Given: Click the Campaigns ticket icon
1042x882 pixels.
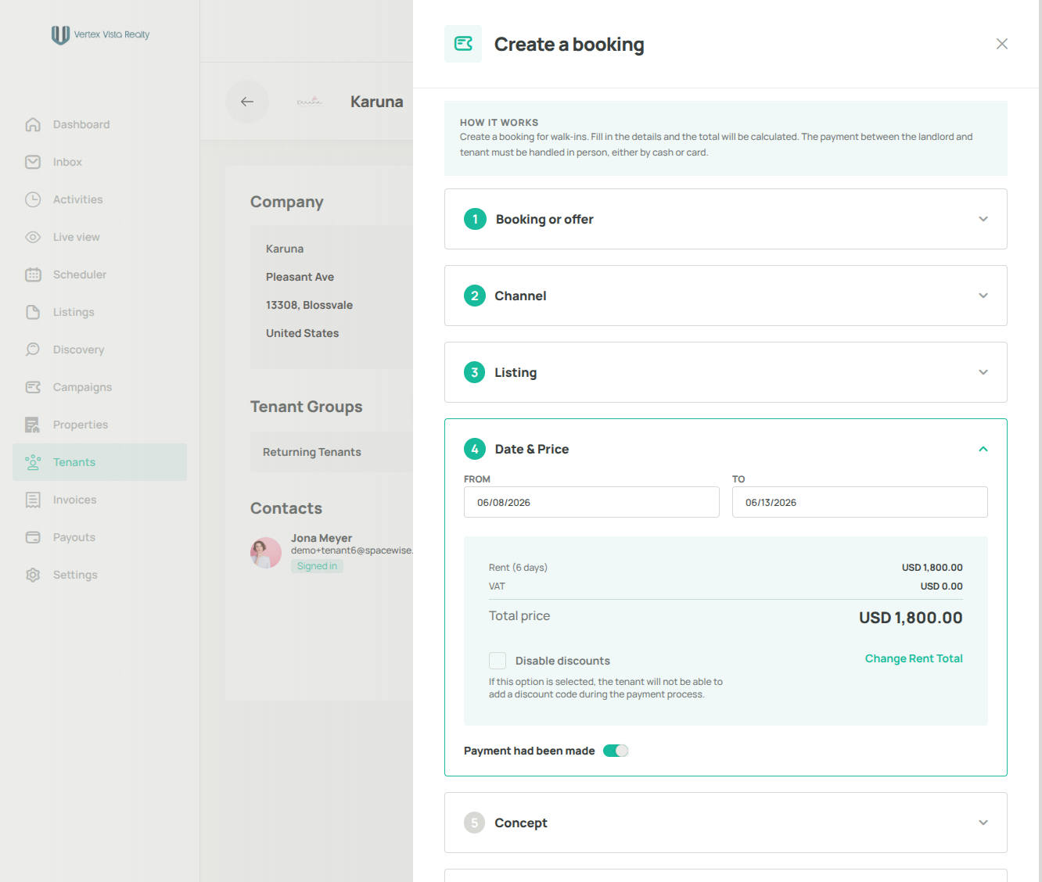Looking at the screenshot, I should 33,387.
